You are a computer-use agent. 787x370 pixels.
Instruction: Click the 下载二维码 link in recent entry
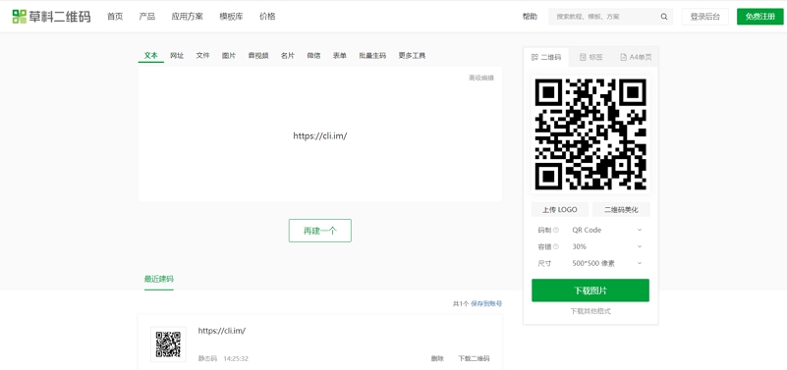click(x=474, y=358)
